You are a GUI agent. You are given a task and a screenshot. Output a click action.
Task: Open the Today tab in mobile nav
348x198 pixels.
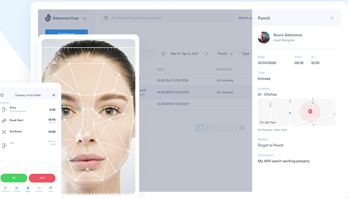coord(28,189)
